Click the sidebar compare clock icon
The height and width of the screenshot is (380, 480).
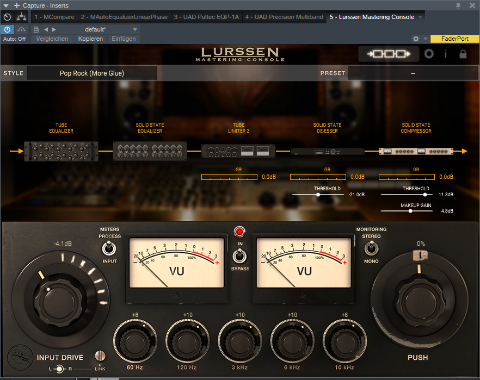(8, 17)
